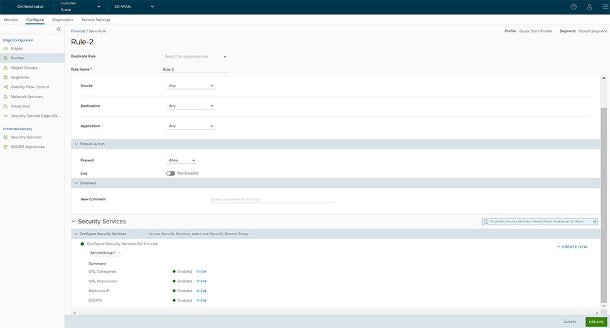610x328 pixels.
Task: Toggle Configure Security Services for this rule
Action: tap(82, 243)
